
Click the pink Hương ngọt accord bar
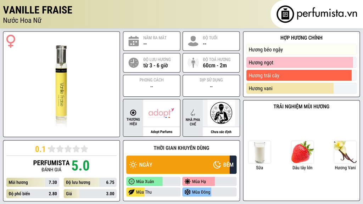[301, 62]
